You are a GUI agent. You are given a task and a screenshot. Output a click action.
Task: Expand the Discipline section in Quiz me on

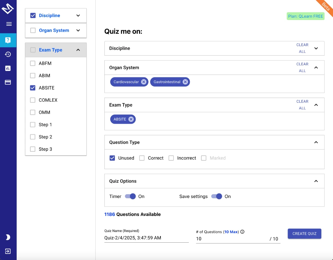[316, 48]
